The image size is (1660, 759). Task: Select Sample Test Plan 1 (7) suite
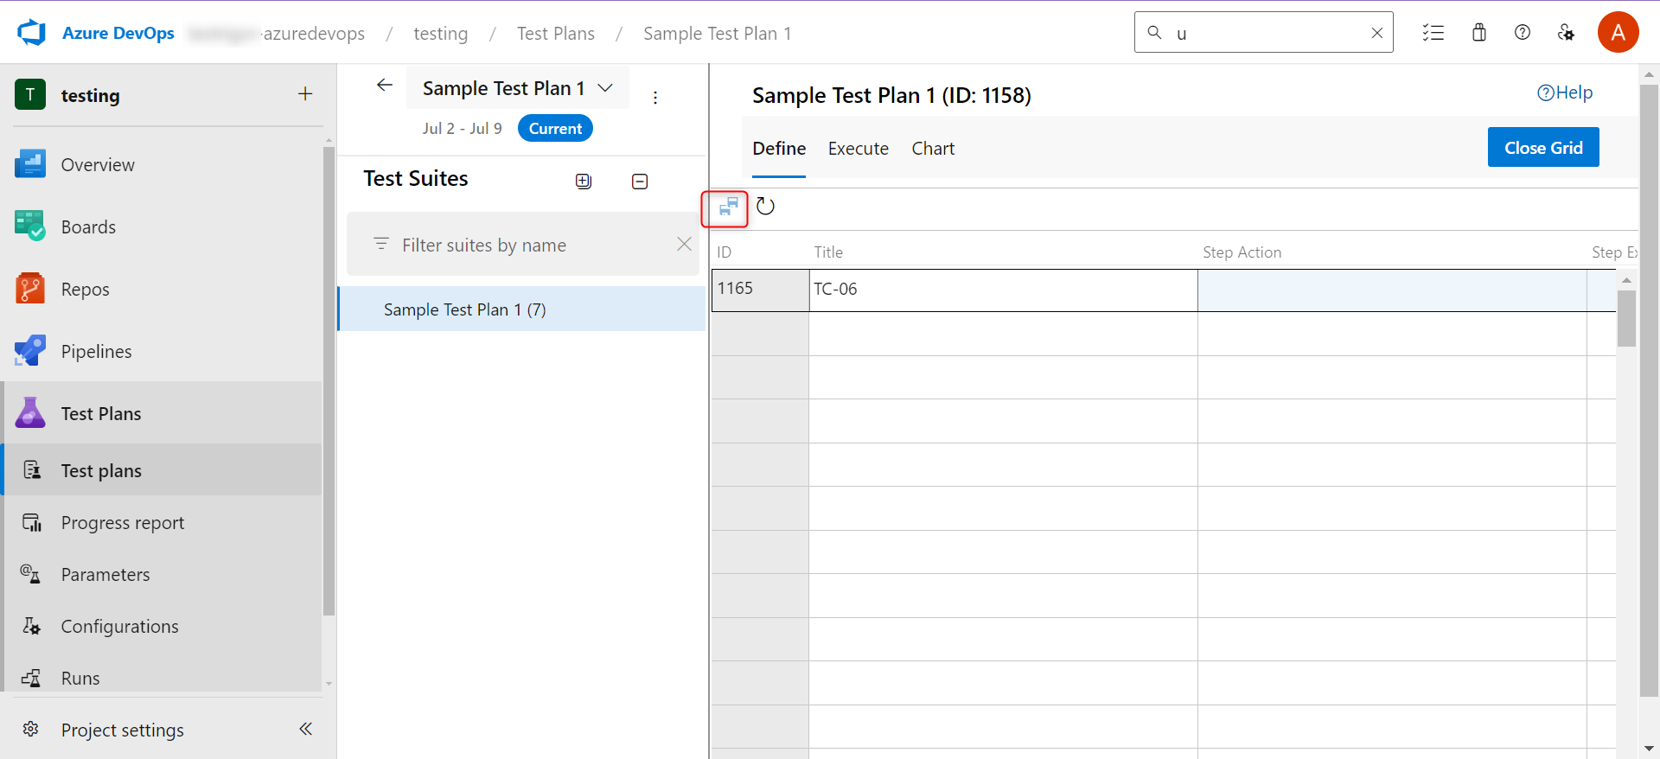pyautogui.click(x=465, y=309)
